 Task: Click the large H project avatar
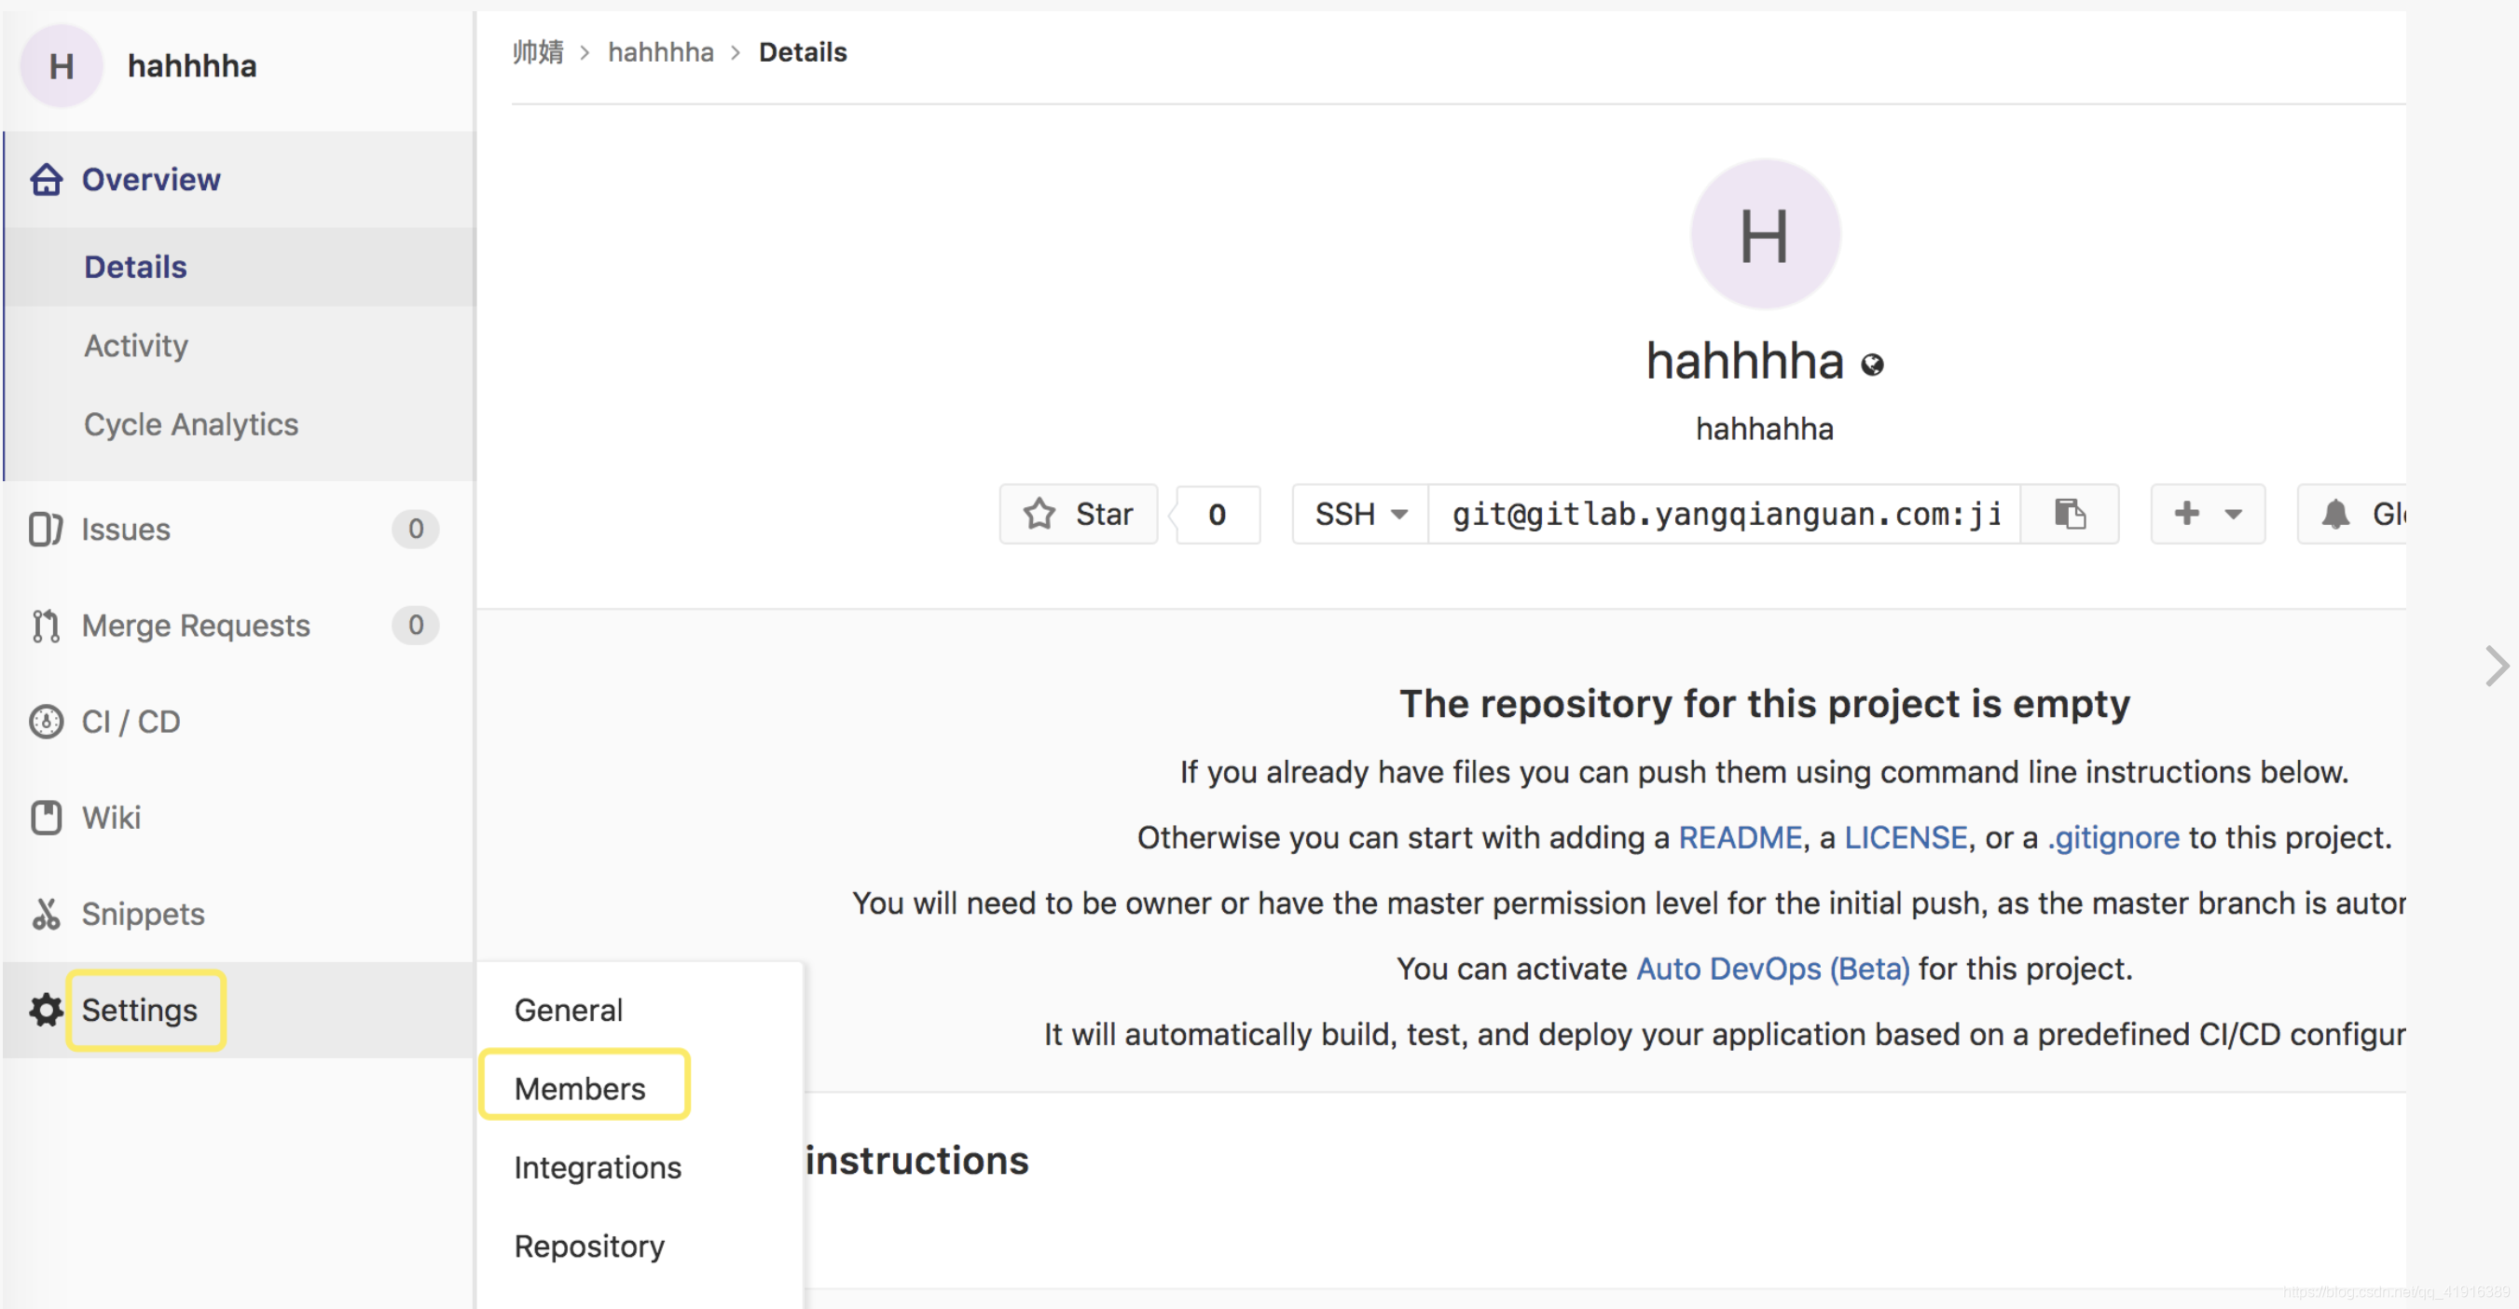[x=1764, y=235]
